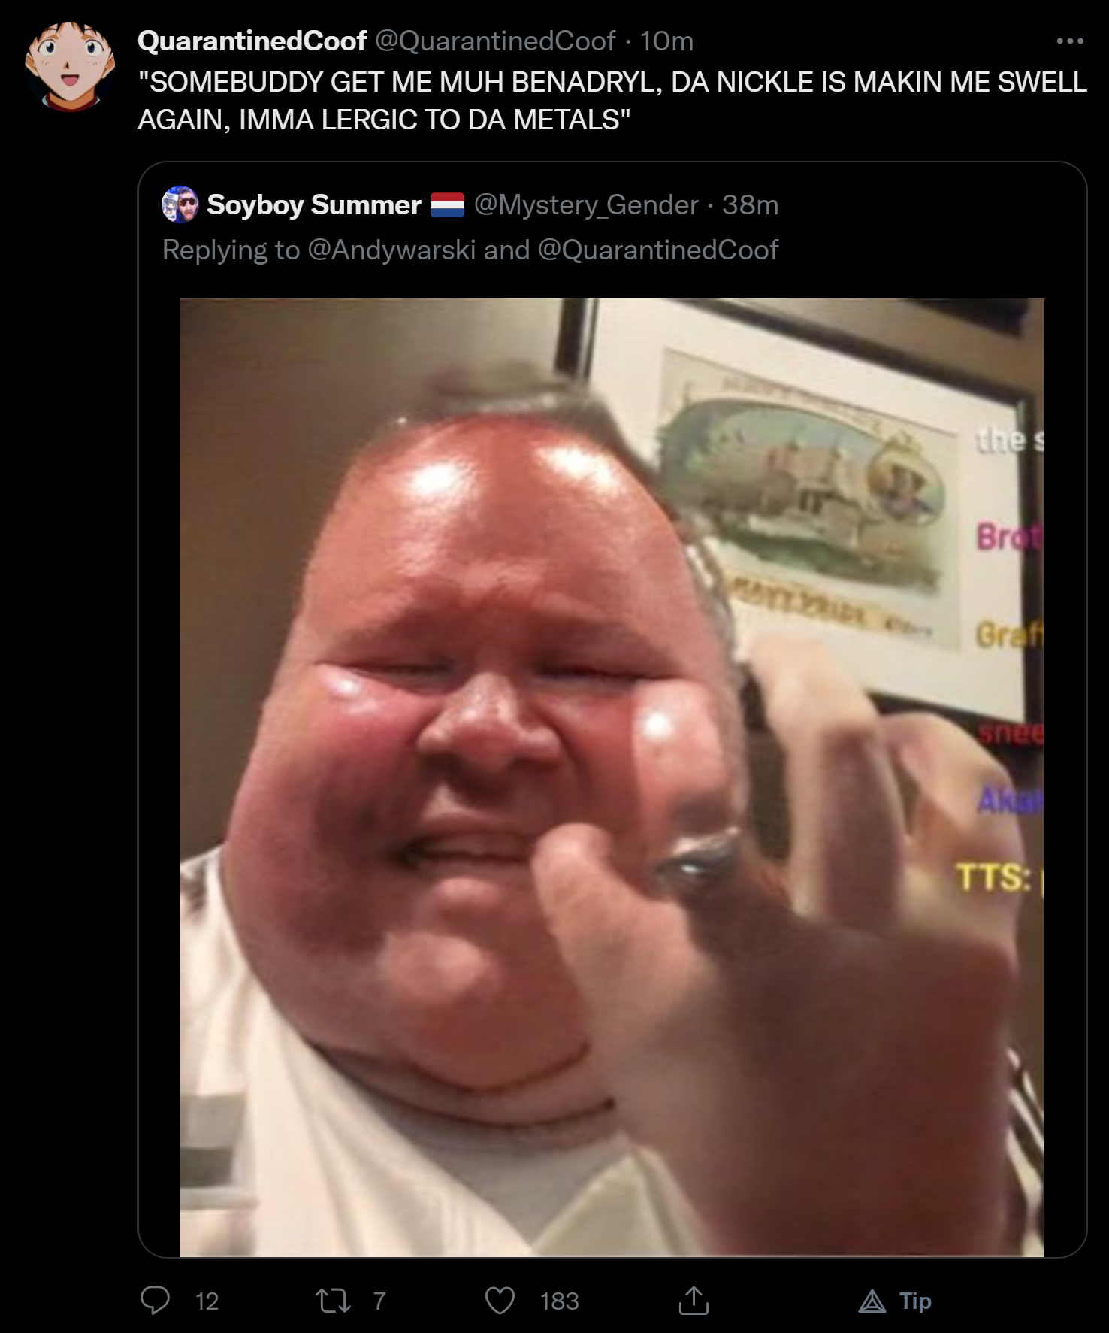Viewport: 1109px width, 1333px height.
Task: Click the reply speech bubble icon
Action: click(156, 1301)
